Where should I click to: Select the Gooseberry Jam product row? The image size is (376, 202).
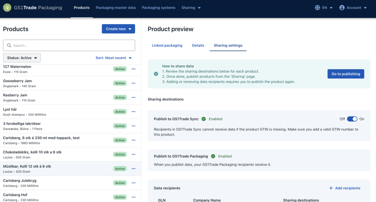click(70, 83)
